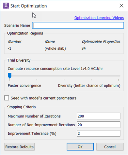Viewport: 128px width, 155px height.
Task: Focus the Scenario Name text field
Action: click(78, 25)
